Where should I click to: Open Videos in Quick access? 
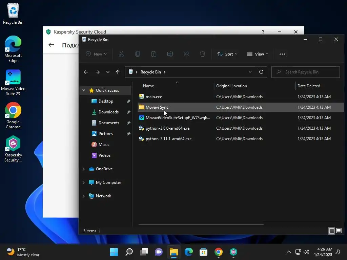[x=104, y=155]
